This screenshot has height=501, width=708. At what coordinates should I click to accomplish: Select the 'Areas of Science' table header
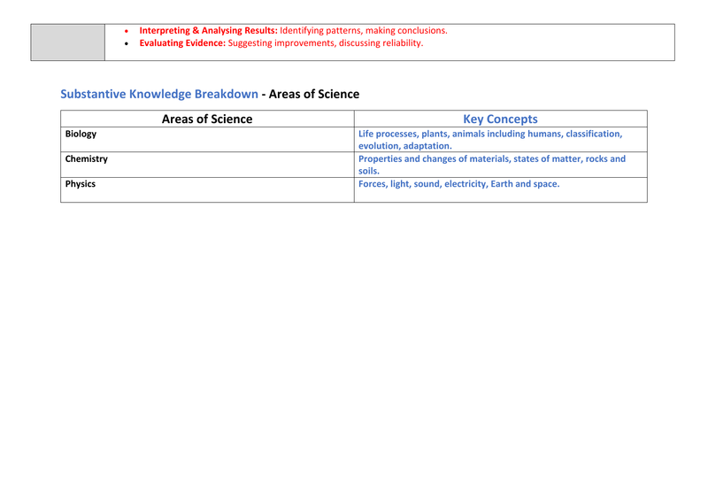pos(206,119)
